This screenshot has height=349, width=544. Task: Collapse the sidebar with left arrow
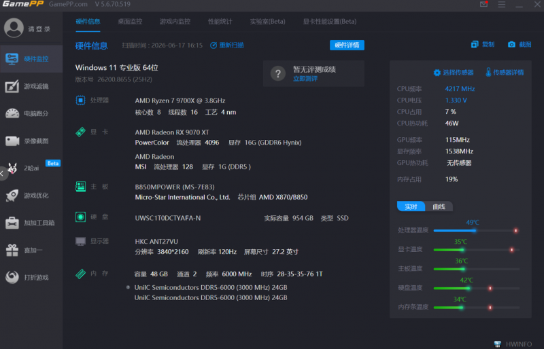(x=2, y=173)
